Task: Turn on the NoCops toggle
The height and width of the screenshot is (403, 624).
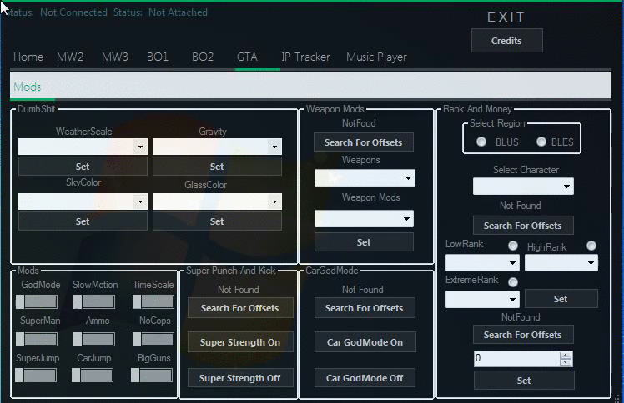Action: [153, 339]
